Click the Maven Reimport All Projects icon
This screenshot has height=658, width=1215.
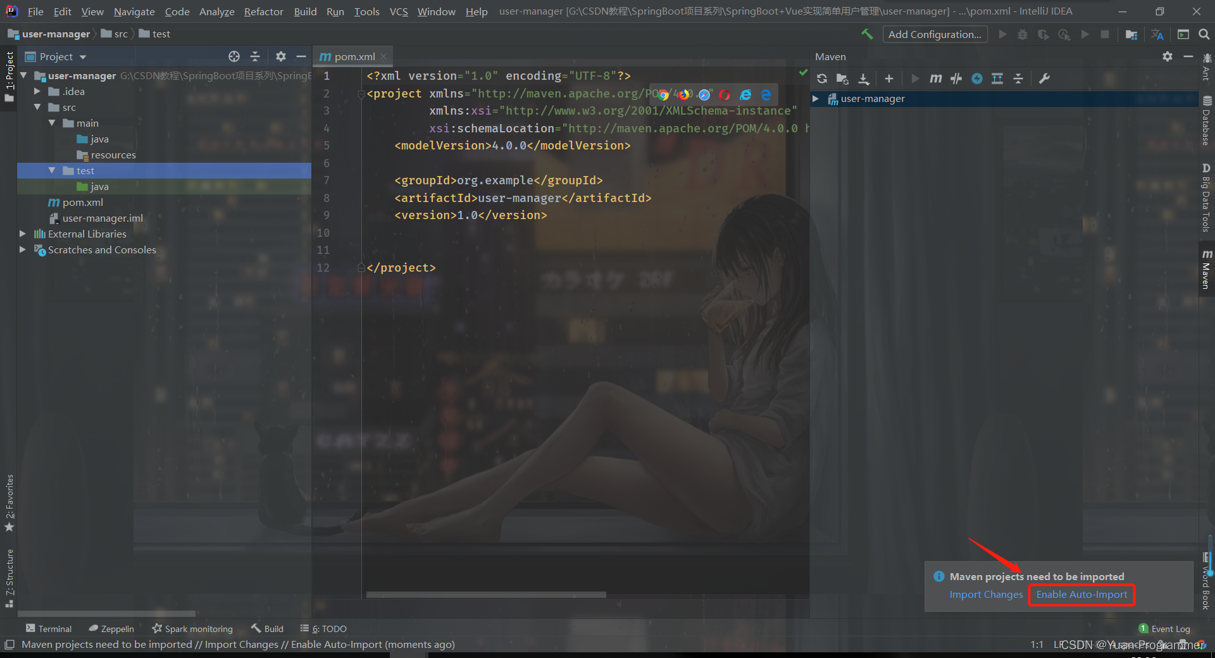coord(822,79)
